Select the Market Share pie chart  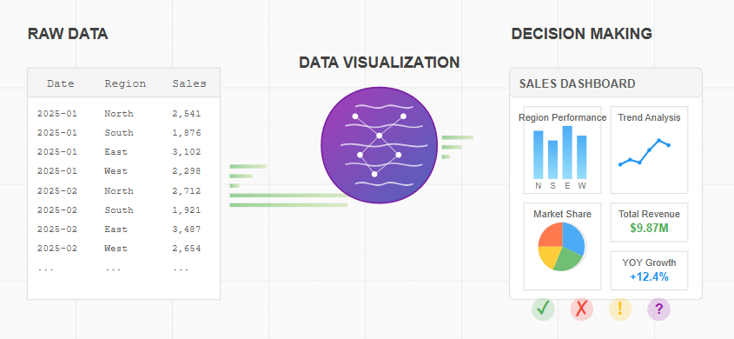coord(562,246)
